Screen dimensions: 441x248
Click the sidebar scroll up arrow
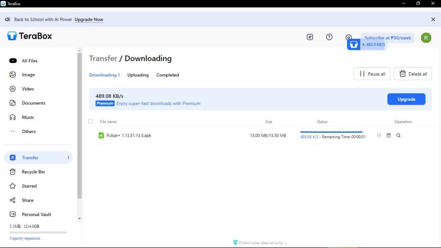click(80, 50)
